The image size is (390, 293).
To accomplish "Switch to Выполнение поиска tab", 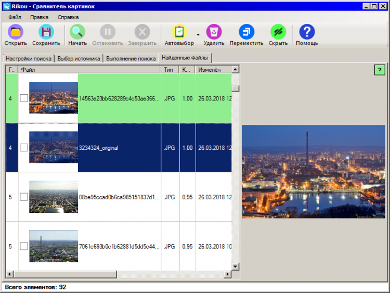I will pyautogui.click(x=131, y=58).
